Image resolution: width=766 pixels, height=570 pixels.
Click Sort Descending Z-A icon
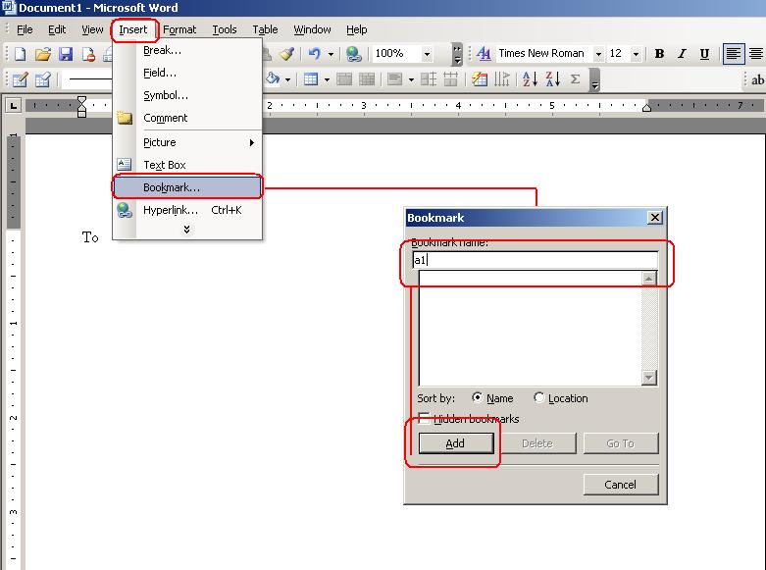[552, 79]
